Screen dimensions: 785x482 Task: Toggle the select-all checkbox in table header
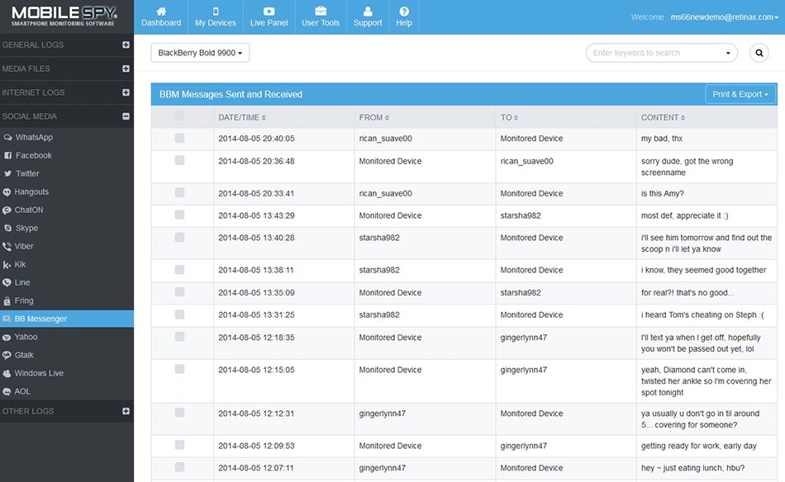180,116
